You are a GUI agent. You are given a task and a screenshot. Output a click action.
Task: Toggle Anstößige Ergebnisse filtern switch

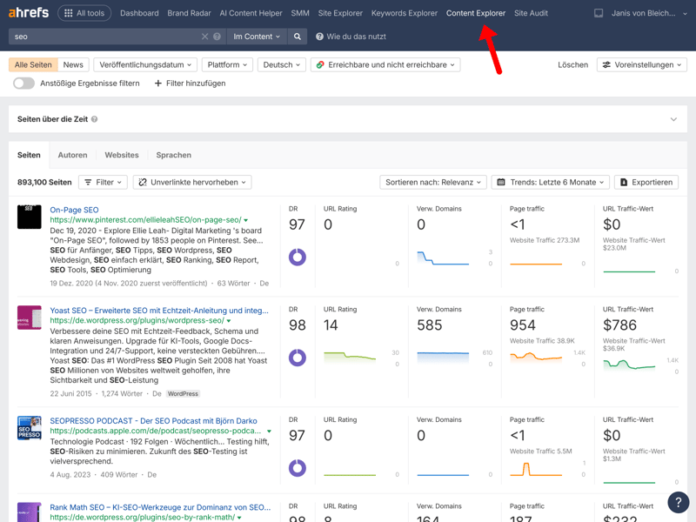point(23,84)
